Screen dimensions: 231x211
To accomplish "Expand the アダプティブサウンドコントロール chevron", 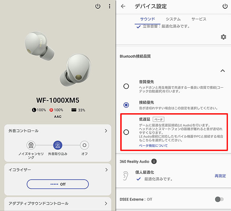I will point(106,203).
